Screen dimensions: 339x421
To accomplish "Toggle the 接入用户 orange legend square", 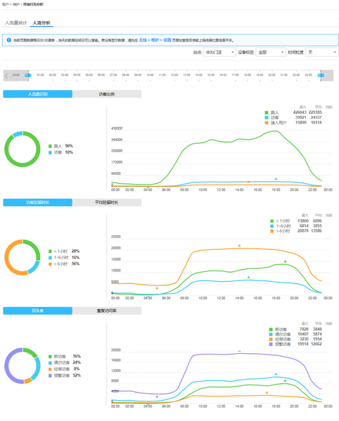I will tap(266, 123).
